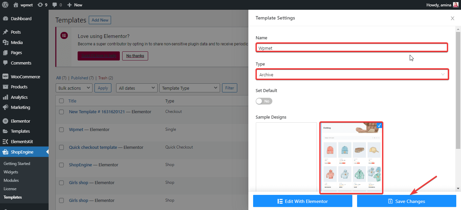
Task: Click the Posts pin icon
Action: click(x=5, y=32)
